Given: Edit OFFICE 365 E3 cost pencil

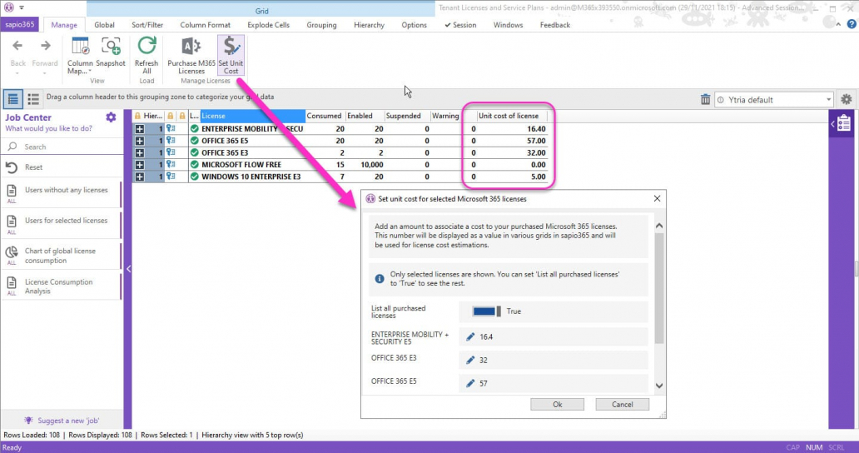Looking at the screenshot, I should 470,360.
